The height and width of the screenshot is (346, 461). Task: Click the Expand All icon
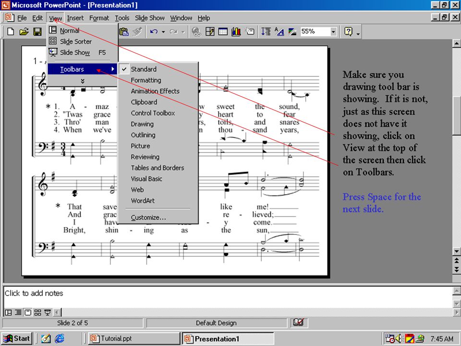coord(266,32)
